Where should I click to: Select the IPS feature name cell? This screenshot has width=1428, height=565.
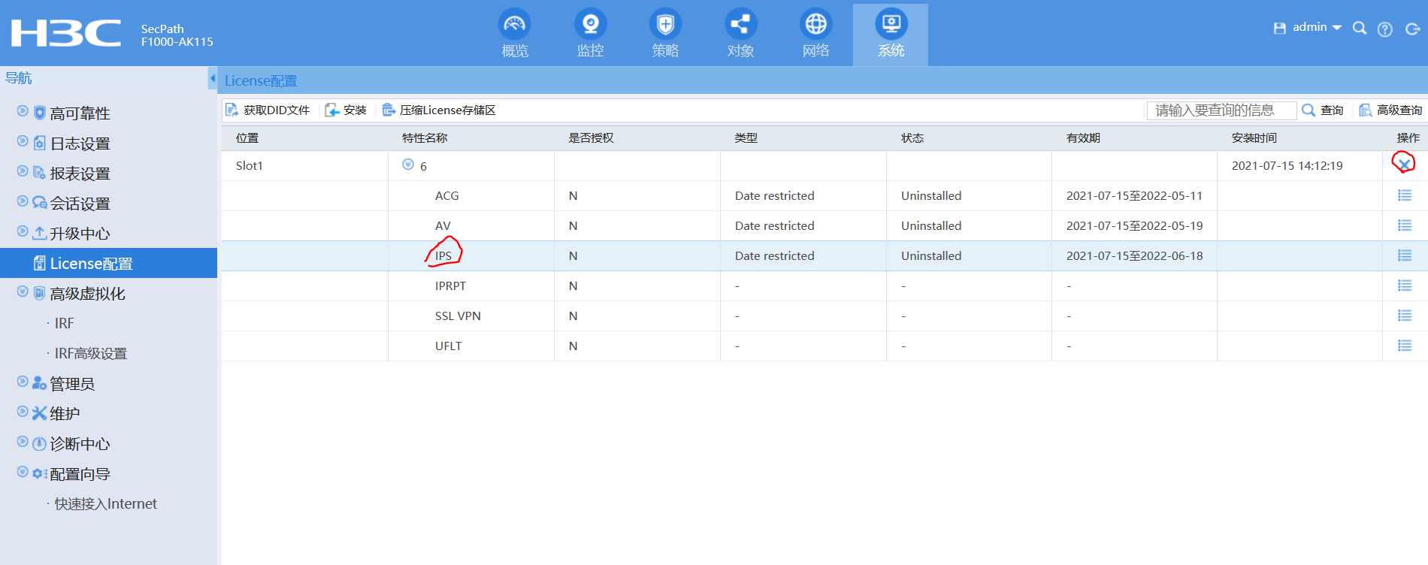(443, 256)
